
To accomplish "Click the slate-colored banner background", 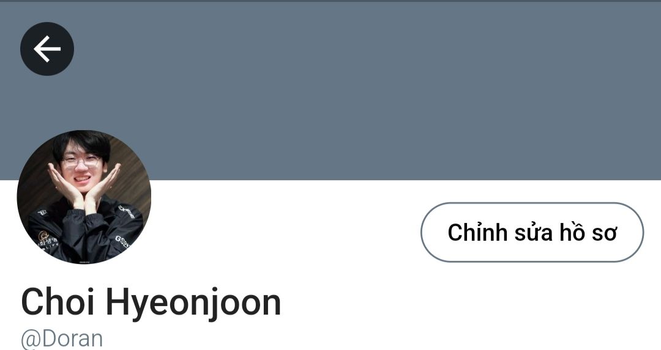I will (x=330, y=91).
